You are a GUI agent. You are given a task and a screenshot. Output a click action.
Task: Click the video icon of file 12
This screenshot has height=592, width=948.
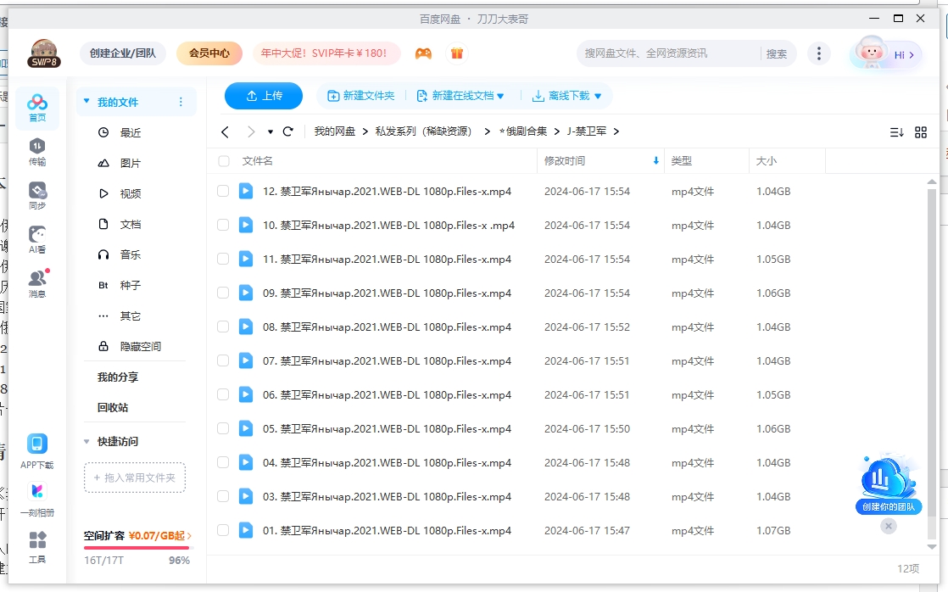245,191
